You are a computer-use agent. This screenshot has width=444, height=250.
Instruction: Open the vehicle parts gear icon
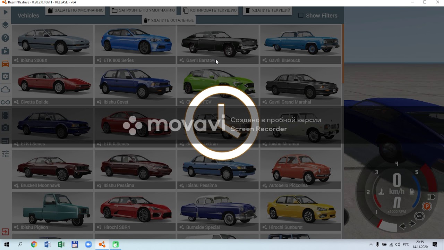pos(6,76)
